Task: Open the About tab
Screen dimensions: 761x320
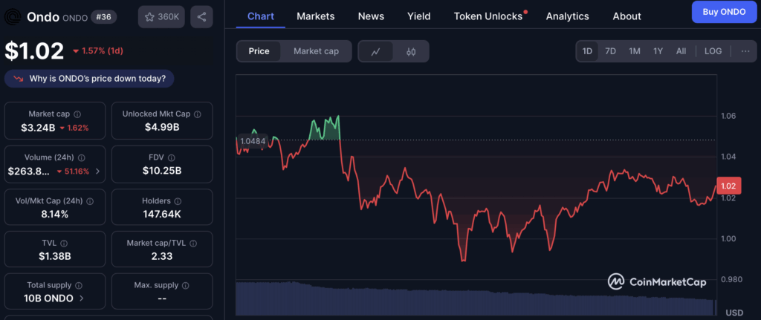Action: (626, 16)
